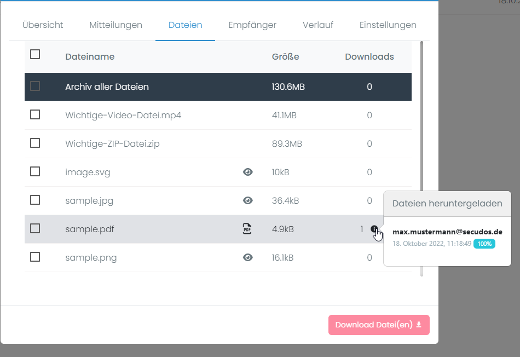Go to the Empfänger tab
The image size is (520, 357).
pos(252,25)
